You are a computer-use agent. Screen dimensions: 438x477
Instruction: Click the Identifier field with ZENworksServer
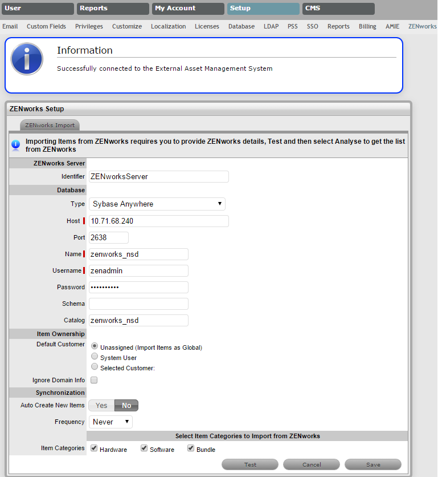coord(158,177)
